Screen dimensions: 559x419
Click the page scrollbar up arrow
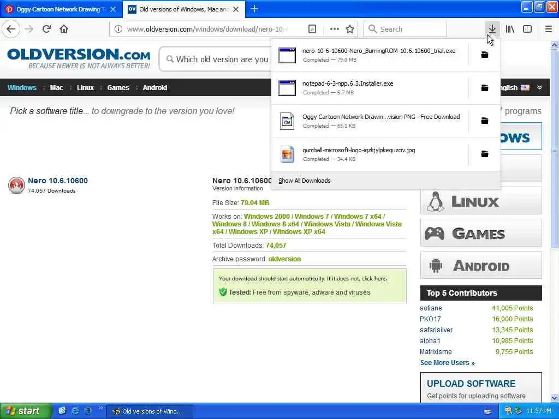[x=554, y=45]
